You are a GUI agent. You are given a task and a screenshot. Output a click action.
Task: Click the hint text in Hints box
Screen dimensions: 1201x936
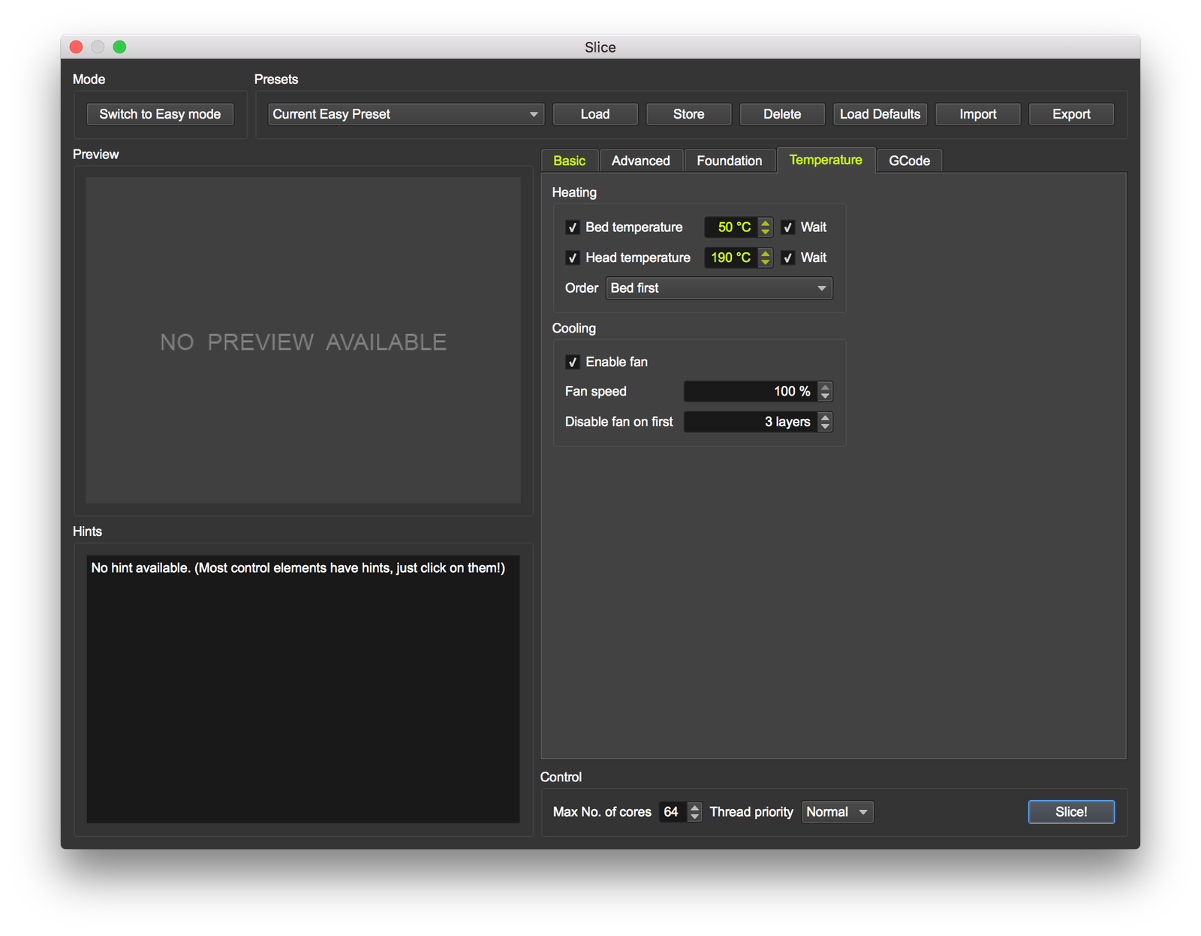point(298,568)
